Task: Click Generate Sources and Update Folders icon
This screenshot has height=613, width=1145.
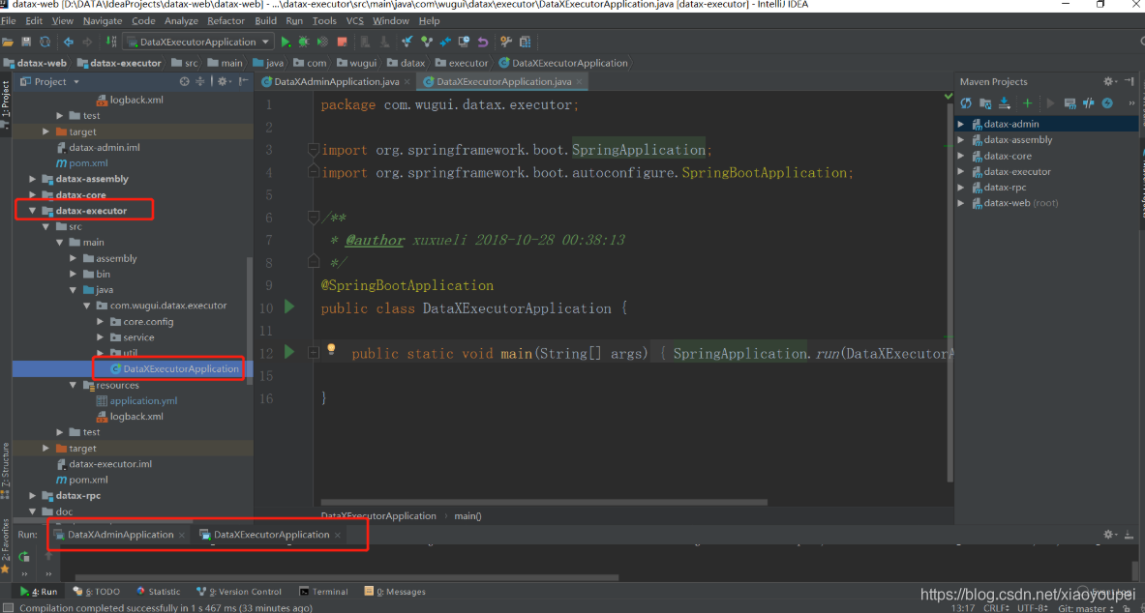Action: point(985,103)
